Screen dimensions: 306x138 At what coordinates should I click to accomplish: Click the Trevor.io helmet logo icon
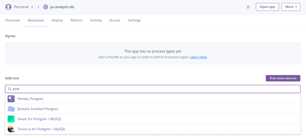(11, 129)
